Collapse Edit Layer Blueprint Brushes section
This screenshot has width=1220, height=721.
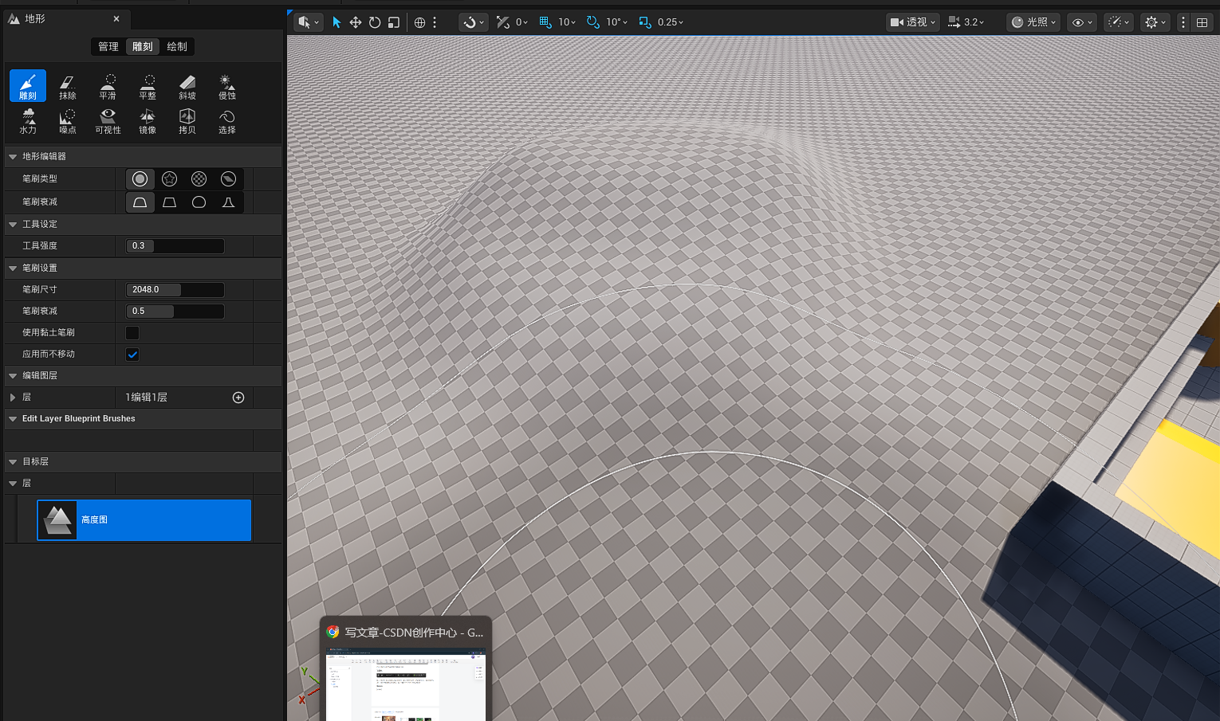click(x=13, y=419)
